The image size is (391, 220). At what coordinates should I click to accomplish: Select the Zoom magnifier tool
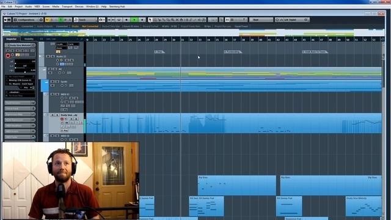172,20
